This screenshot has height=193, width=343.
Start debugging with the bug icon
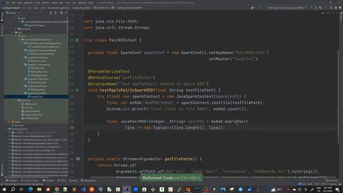pyautogui.click(x=316, y=8)
